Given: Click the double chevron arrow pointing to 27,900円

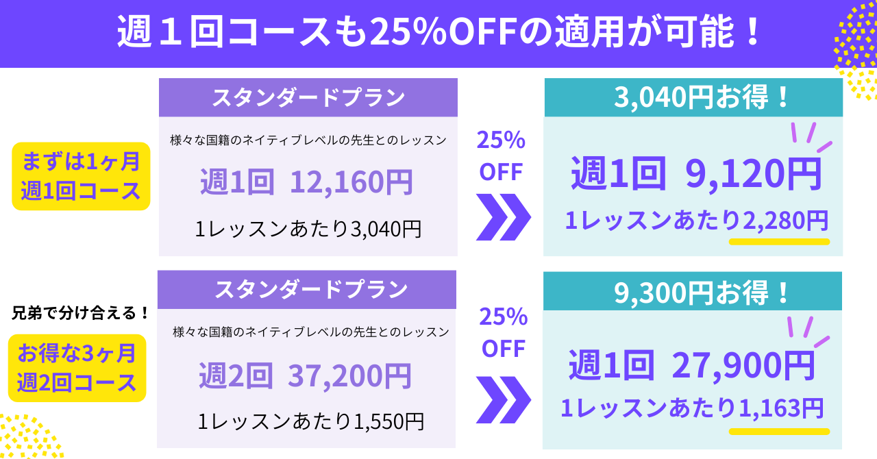Looking at the screenshot, I should (503, 400).
